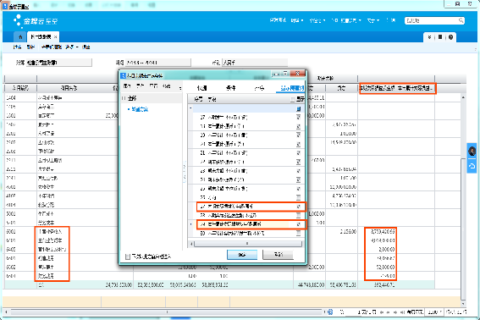Go to the last page using the pager arrow
480x320 pixels.
[x=402, y=312]
